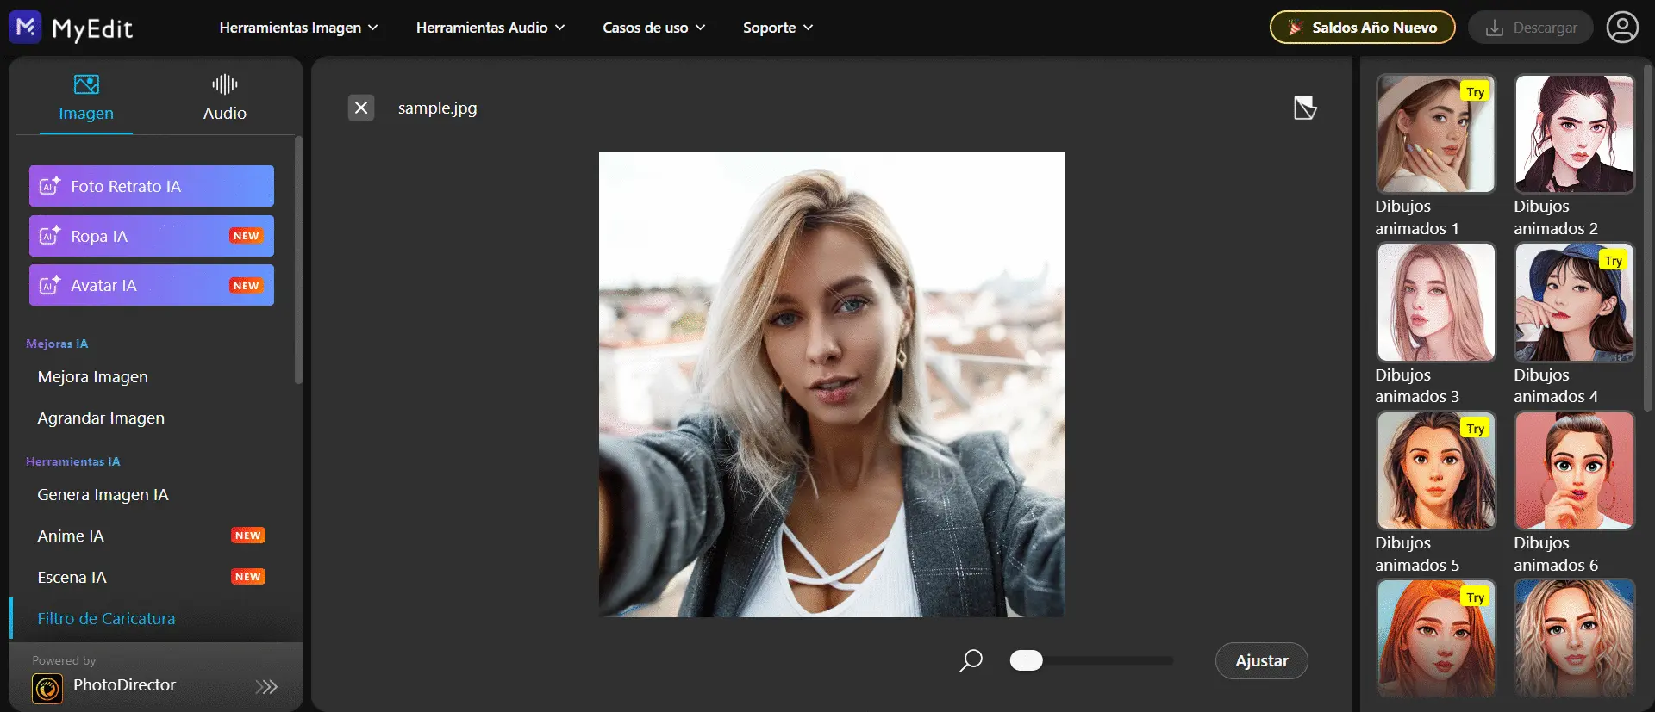
Task: Click the sample portrait photo in canvas
Action: 832,384
